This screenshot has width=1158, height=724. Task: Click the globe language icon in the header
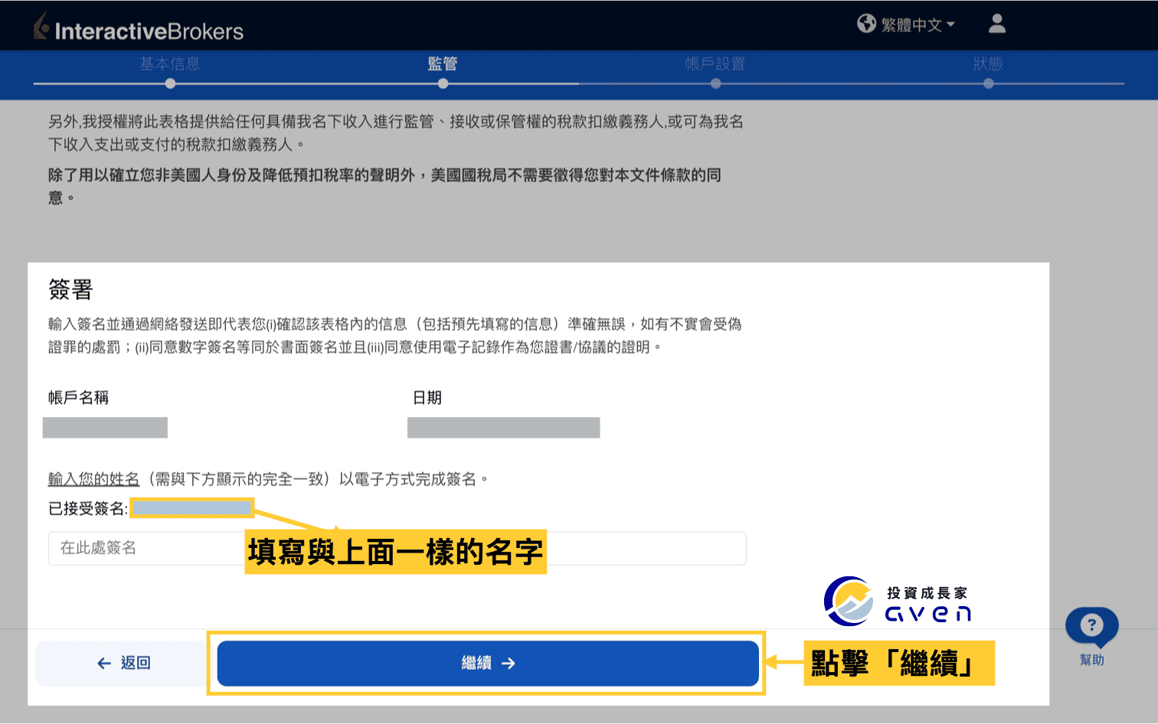[x=866, y=24]
